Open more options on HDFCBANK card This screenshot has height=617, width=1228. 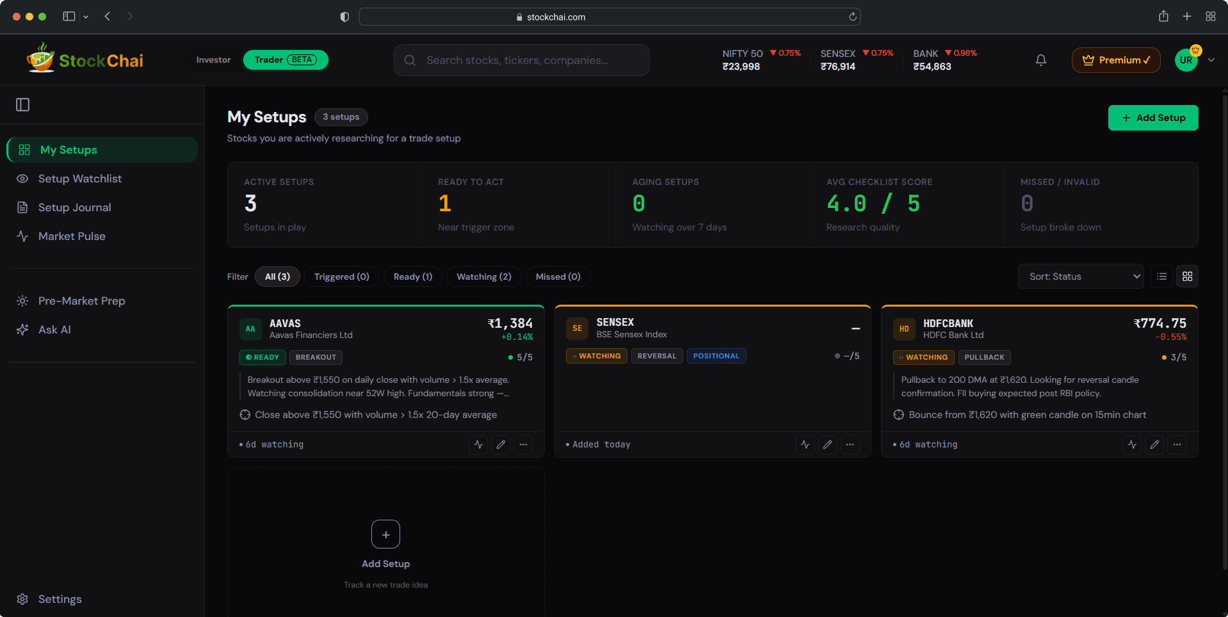[1177, 444]
